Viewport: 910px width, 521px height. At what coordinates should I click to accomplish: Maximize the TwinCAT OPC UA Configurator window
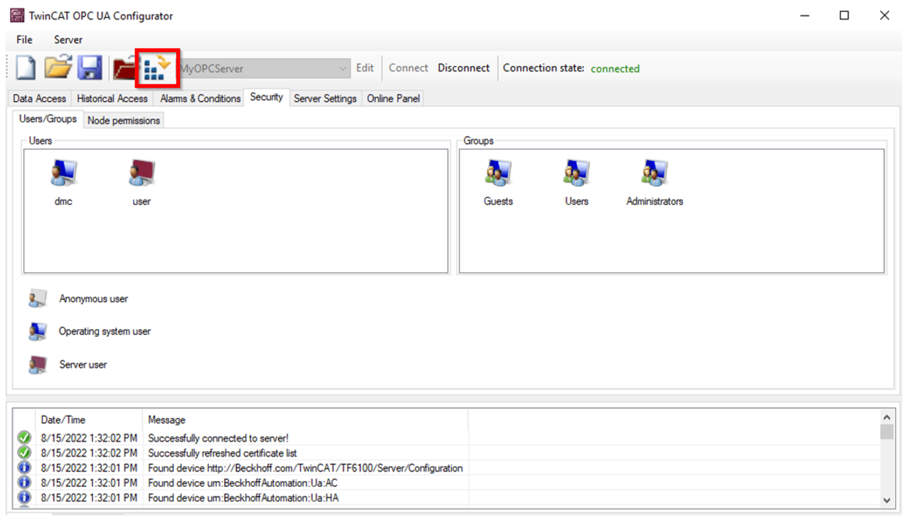coord(844,15)
